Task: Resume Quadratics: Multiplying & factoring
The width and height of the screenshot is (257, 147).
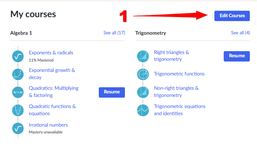Action: tap(112, 92)
